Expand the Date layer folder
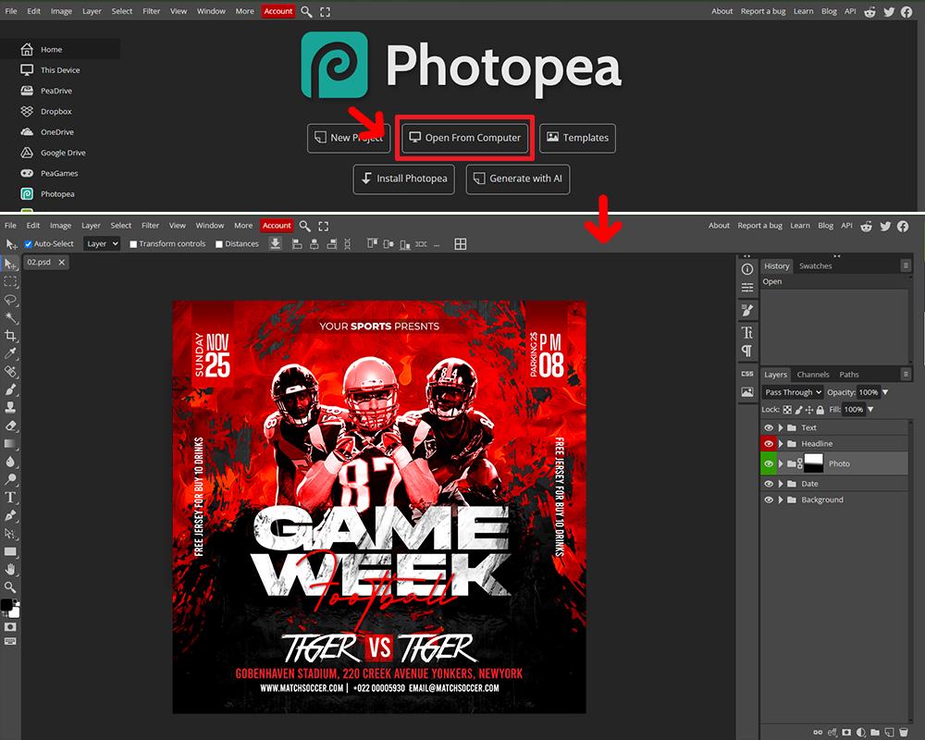Viewport: 925px width, 740px height. coord(780,483)
